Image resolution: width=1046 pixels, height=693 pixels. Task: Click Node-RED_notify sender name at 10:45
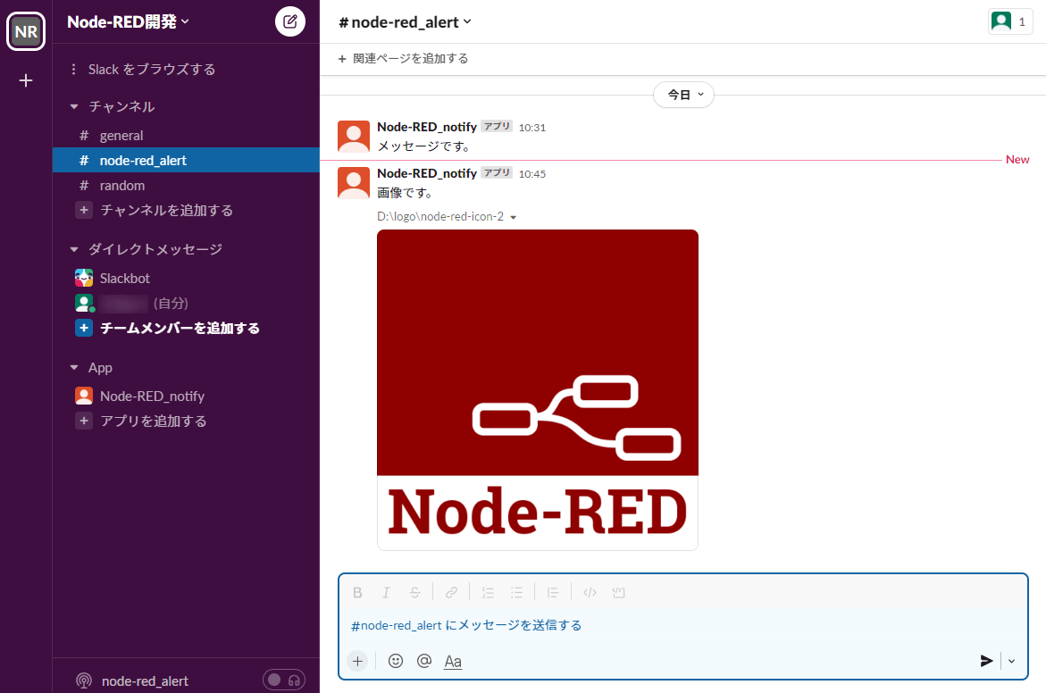tap(427, 173)
